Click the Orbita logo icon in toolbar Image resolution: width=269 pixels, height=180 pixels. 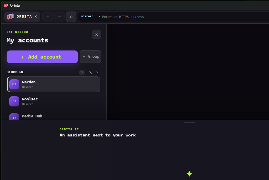click(10, 17)
